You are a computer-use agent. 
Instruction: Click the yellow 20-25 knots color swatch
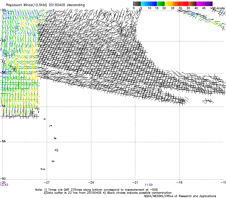[169, 4]
